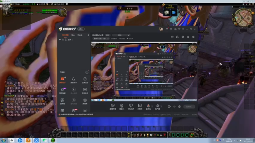Screen dimensions: 255x143
Task: Expand speaker options arrow
Action: point(161,106)
